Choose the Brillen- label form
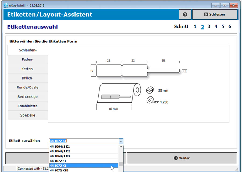 27,78
